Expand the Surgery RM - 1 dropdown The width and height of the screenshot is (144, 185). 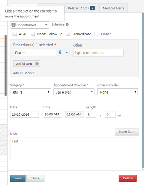tap(31, 92)
